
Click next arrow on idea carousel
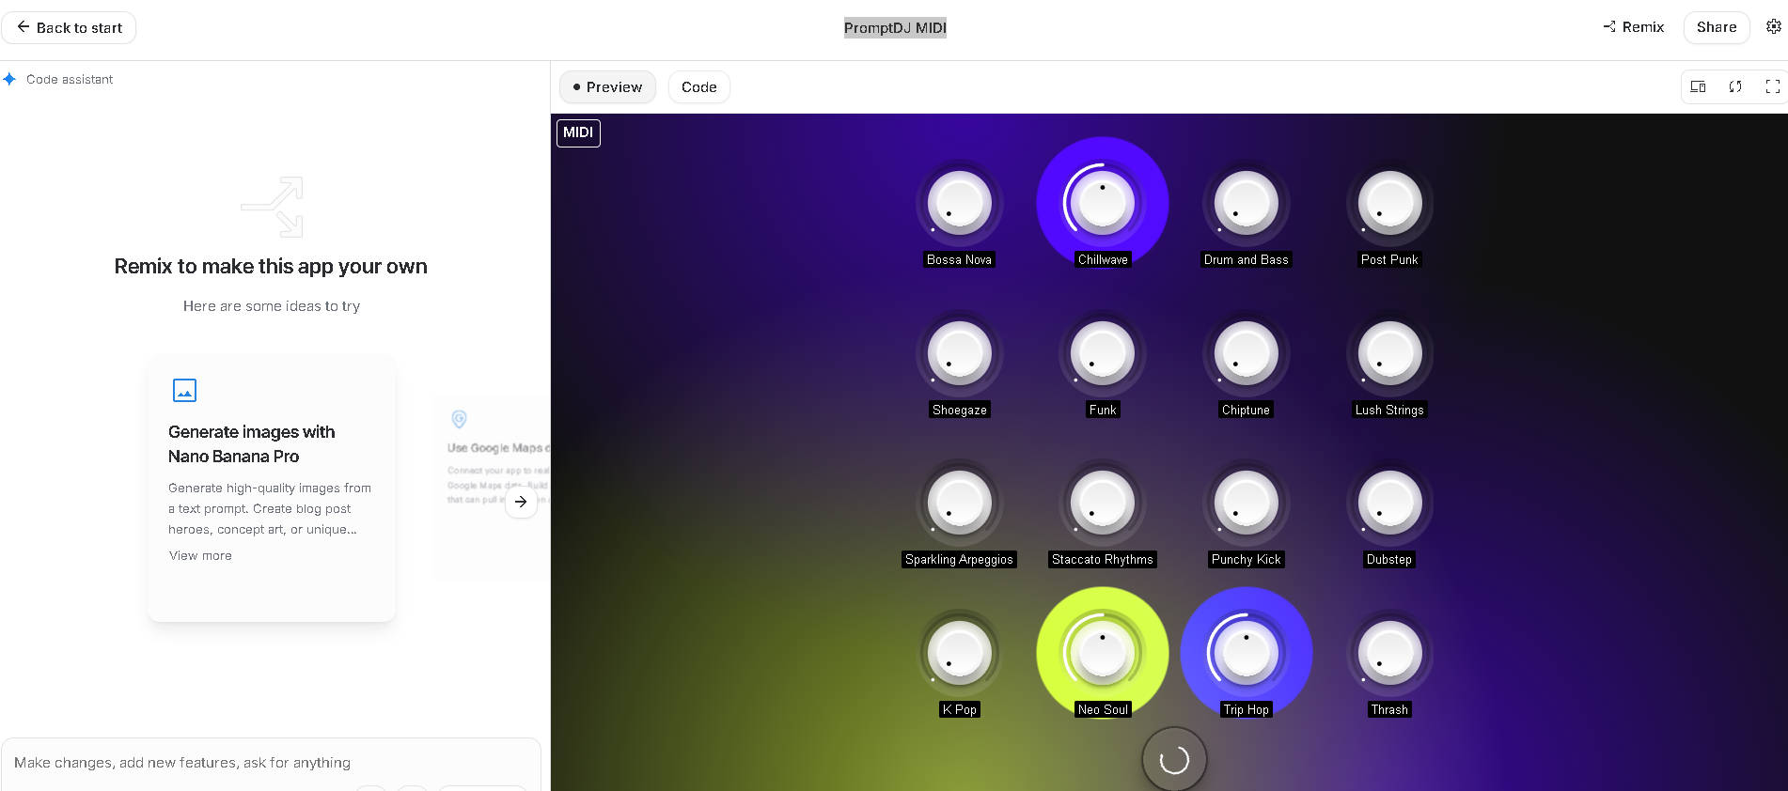[521, 502]
